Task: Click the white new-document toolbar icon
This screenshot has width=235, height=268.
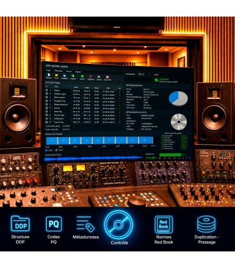Action: [49, 75]
